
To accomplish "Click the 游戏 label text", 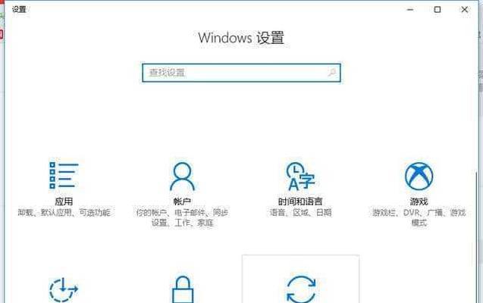I will (x=419, y=201).
